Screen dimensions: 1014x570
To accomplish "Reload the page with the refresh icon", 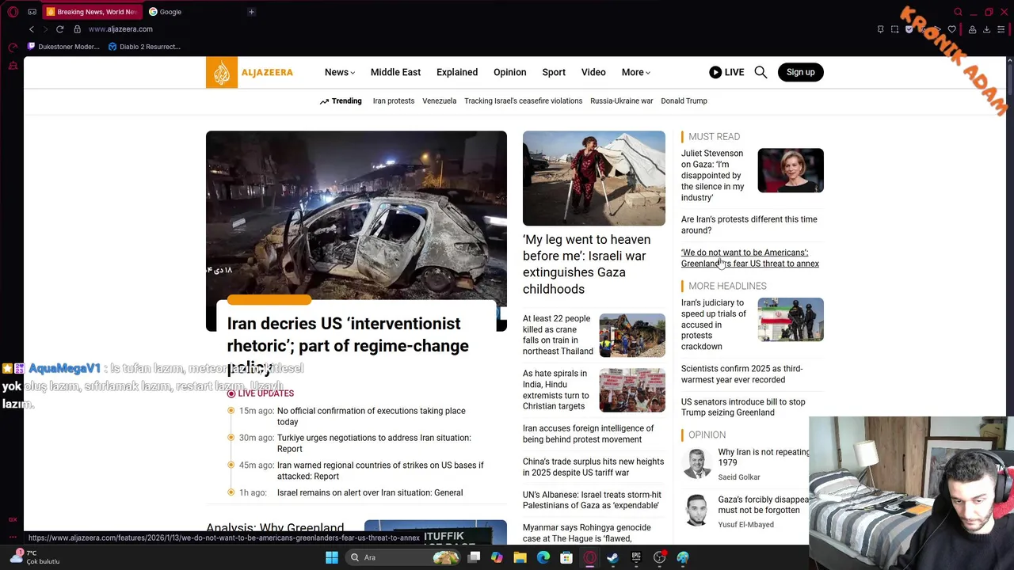I will 59,29.
